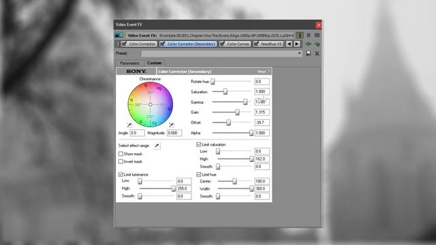The image size is (436, 245).
Task: Click the Saturation value field
Action: [x=262, y=91]
